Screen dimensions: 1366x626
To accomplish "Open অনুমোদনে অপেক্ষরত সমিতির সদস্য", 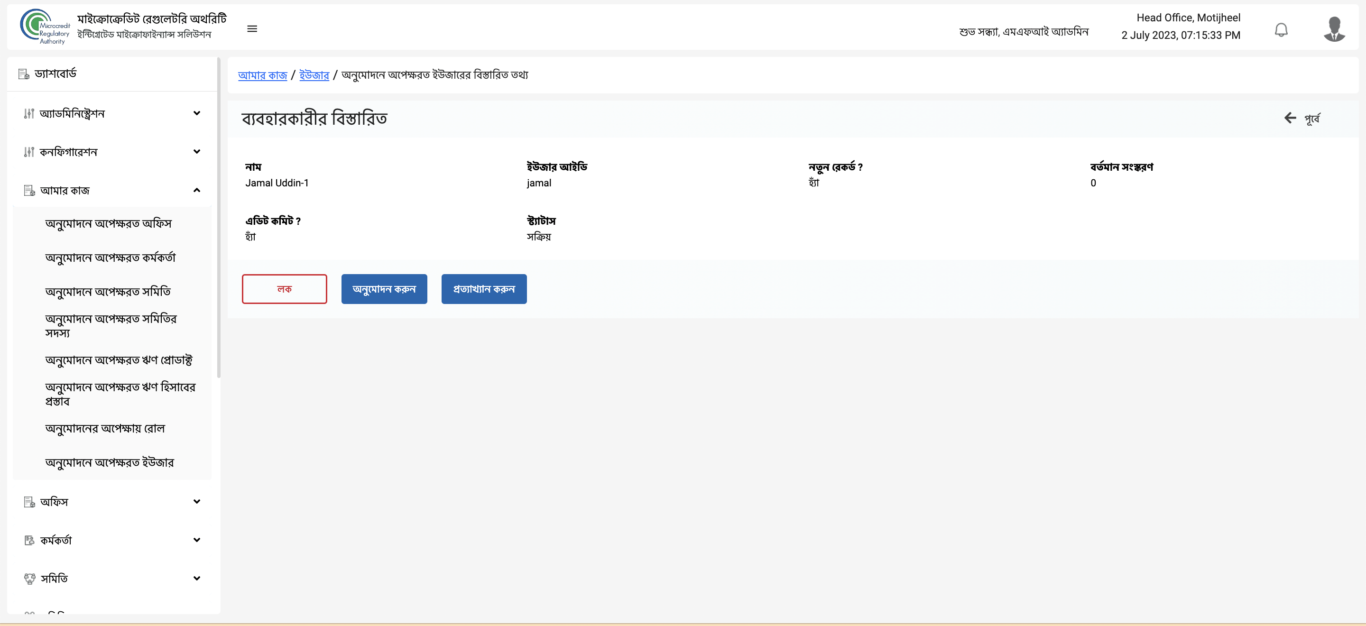I will click(x=111, y=326).
